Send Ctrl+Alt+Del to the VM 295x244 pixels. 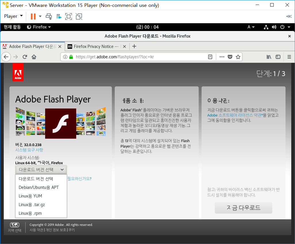point(49,17)
